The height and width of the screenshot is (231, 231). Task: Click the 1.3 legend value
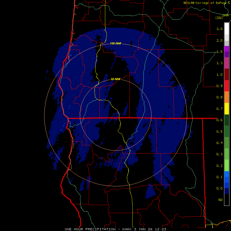point(219,63)
